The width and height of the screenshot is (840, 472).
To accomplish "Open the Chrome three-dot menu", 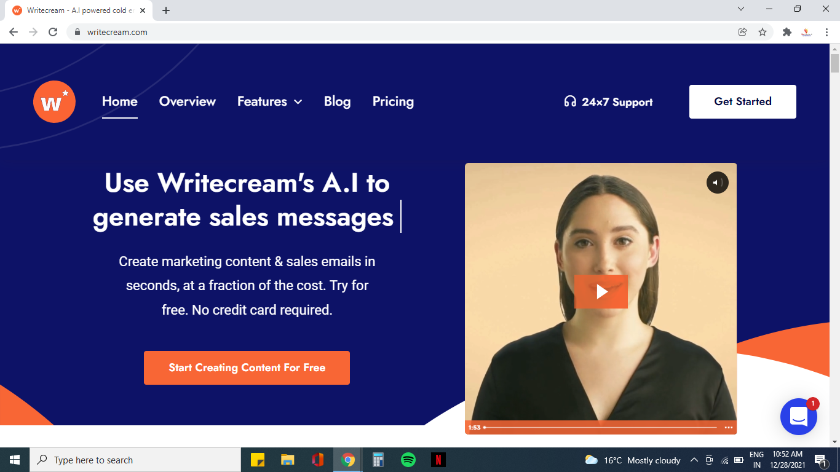I will tap(826, 32).
